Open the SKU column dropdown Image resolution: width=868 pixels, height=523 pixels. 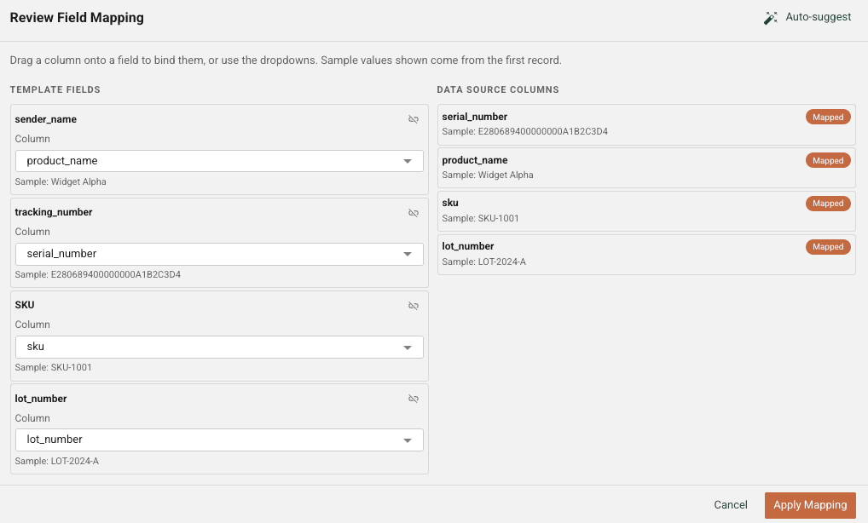pos(219,347)
